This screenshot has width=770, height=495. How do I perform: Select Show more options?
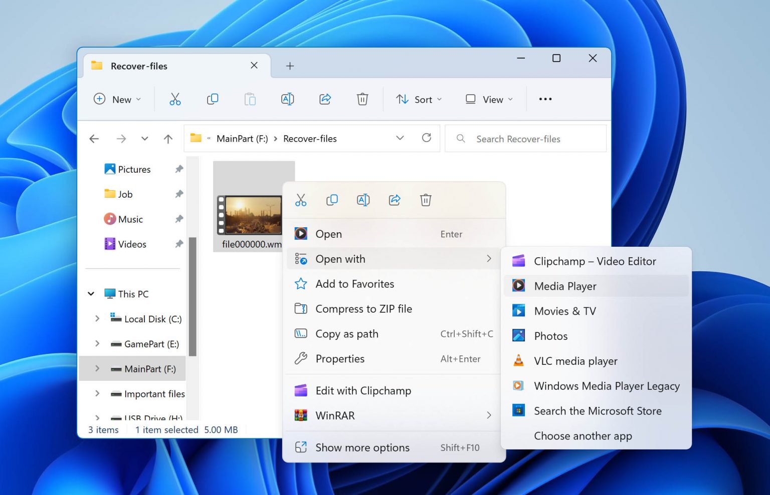pyautogui.click(x=362, y=447)
